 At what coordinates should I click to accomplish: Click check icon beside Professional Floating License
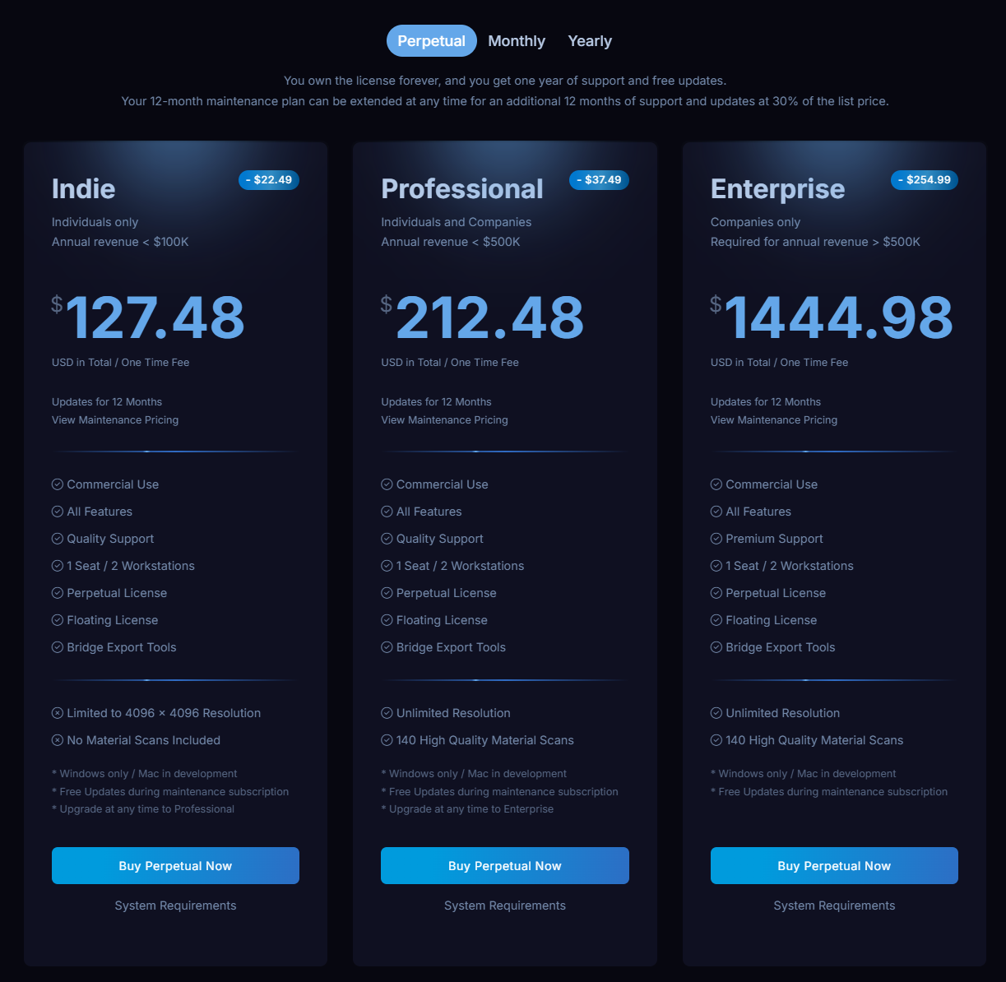coord(387,620)
